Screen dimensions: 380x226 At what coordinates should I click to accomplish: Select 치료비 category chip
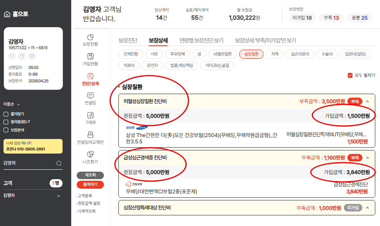129,65
